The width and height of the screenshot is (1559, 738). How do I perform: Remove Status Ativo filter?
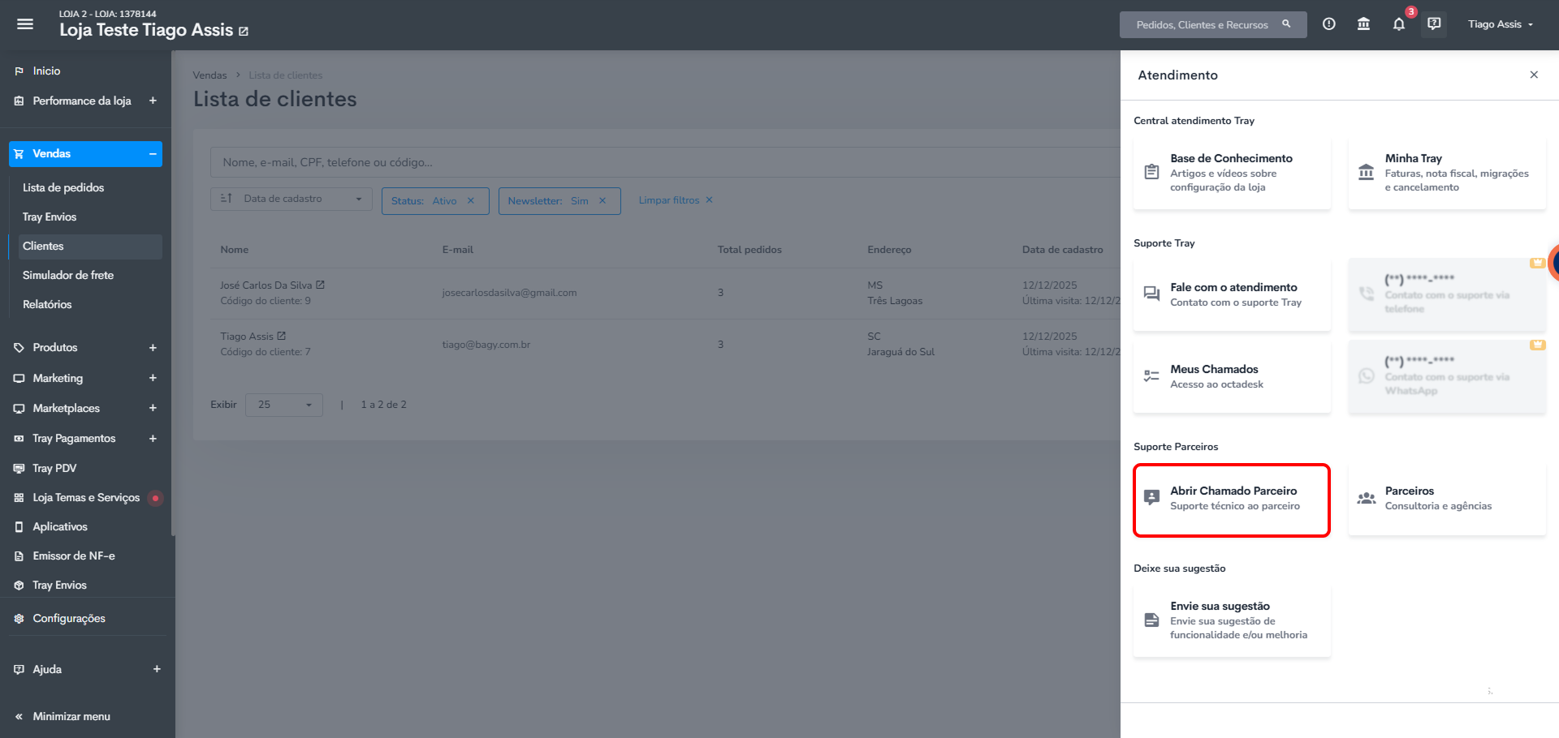470,201
